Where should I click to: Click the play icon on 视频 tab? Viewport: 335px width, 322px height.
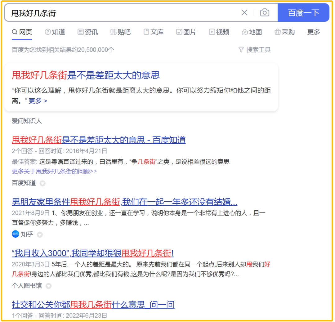pos(212,32)
